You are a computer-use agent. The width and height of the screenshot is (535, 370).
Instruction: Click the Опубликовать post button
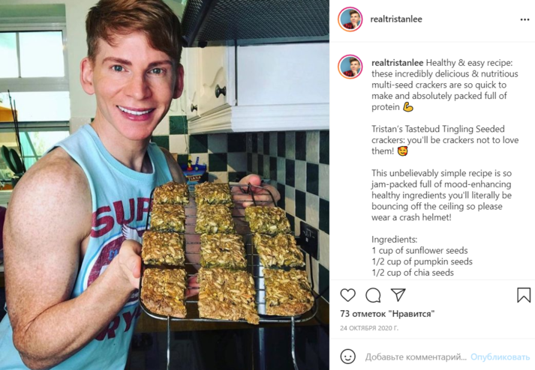click(500, 357)
